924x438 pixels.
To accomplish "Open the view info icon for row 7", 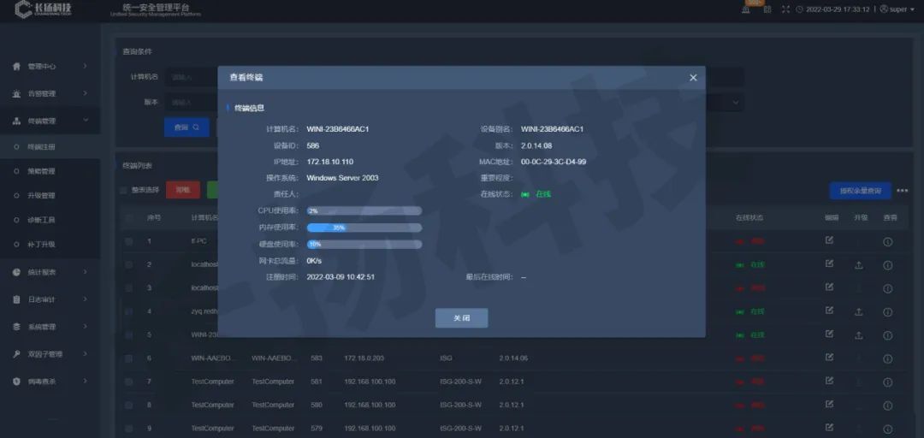I will (887, 382).
